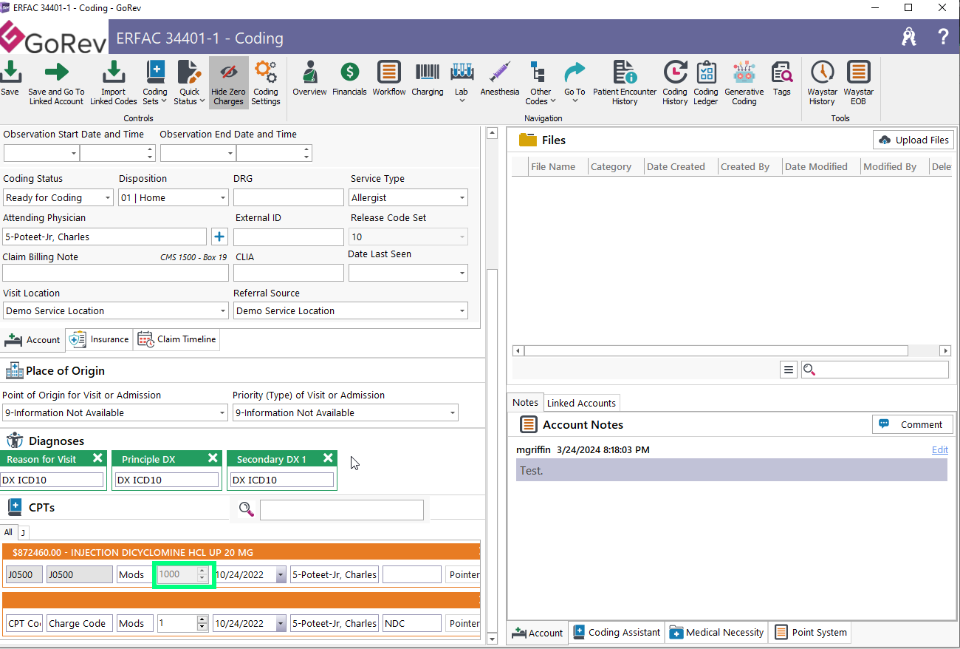
Task: Click the Upload Files button
Action: point(913,140)
